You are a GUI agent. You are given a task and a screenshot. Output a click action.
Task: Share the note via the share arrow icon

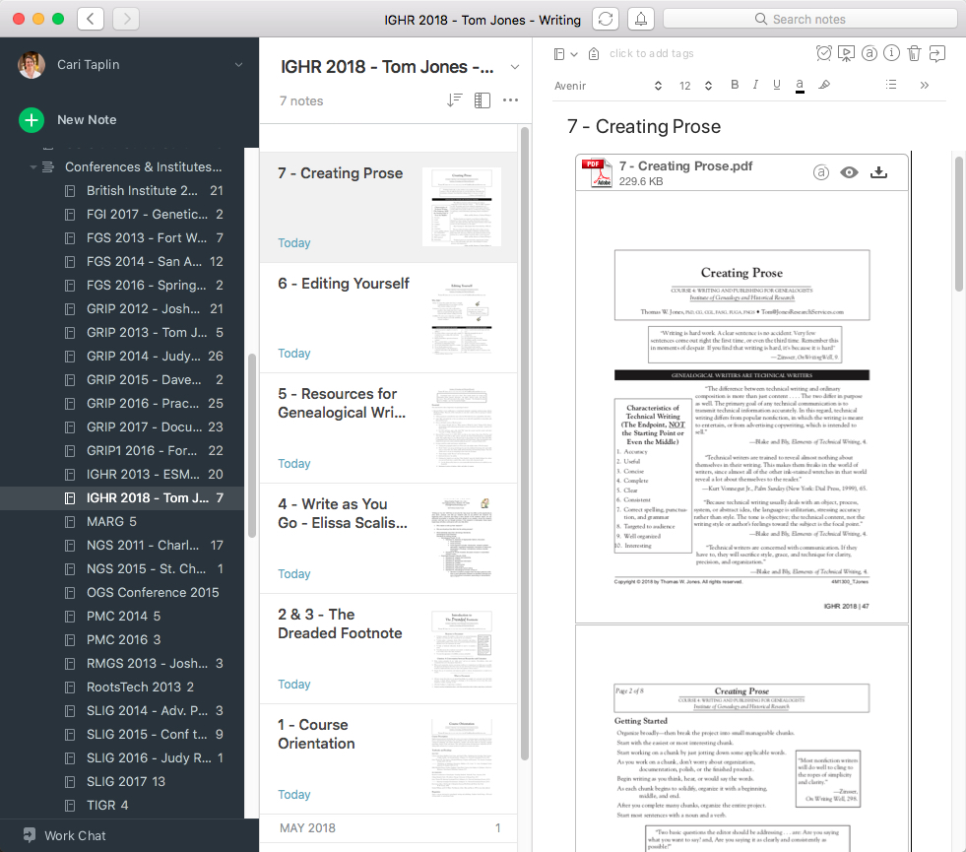(935, 53)
